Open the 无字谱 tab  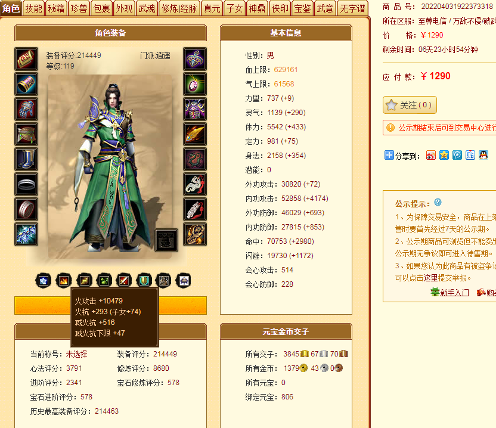pyautogui.click(x=352, y=8)
